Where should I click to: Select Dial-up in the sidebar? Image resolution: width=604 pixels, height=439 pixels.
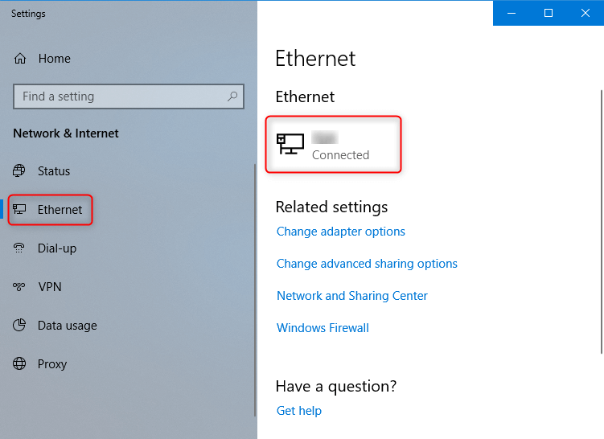[x=57, y=248]
